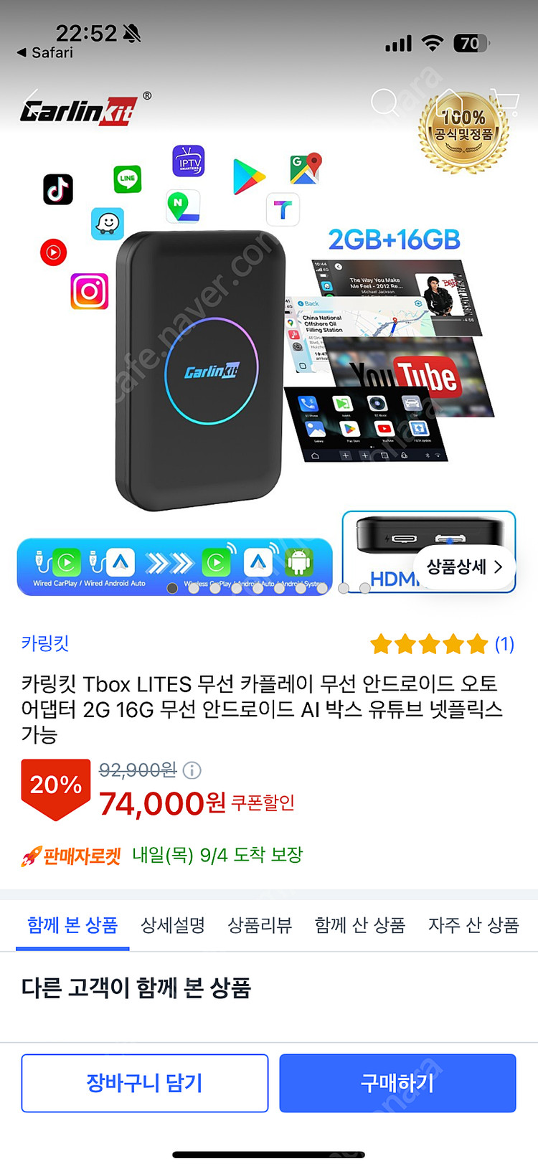Open search with magnifier icon
538x1169 pixels.
pos(384,103)
